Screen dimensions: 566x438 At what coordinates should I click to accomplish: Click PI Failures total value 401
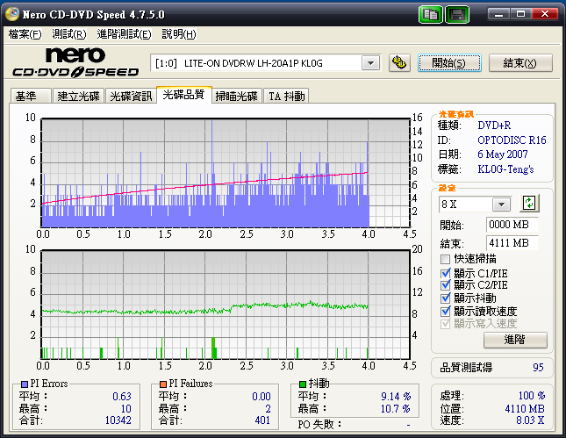point(262,420)
